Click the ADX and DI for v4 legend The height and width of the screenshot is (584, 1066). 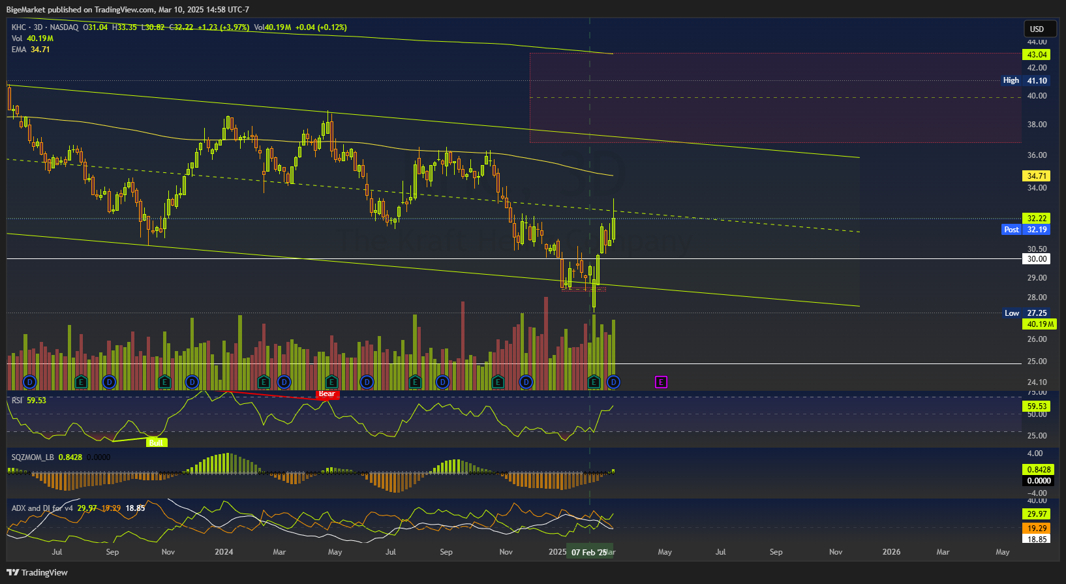click(x=42, y=508)
